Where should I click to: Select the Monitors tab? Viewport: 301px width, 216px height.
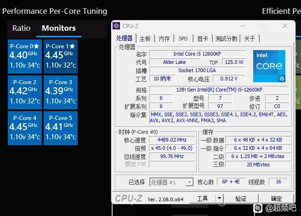(x=59, y=28)
